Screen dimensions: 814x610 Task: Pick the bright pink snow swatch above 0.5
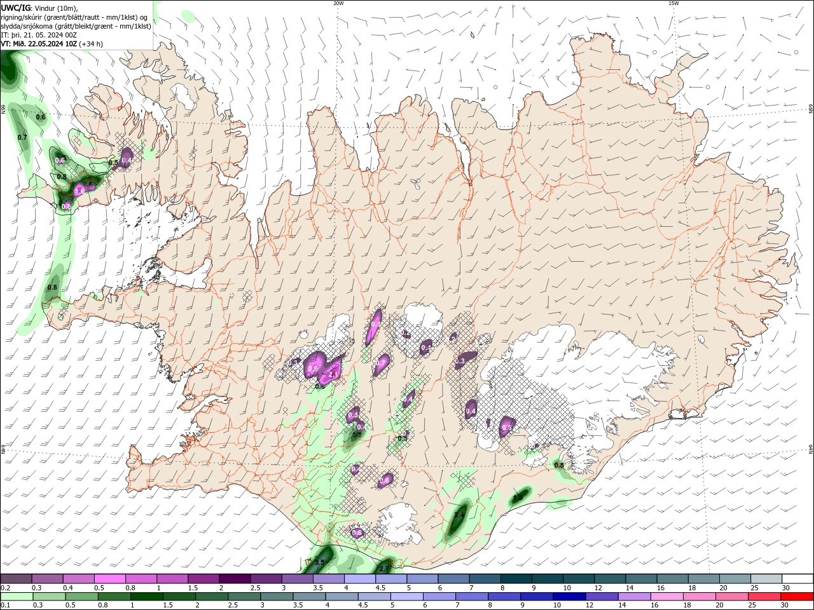[110, 578]
